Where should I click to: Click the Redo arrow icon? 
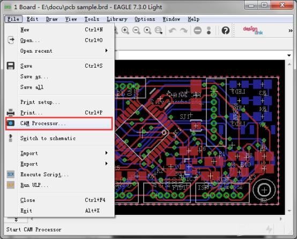pyautogui.click(x=183, y=31)
